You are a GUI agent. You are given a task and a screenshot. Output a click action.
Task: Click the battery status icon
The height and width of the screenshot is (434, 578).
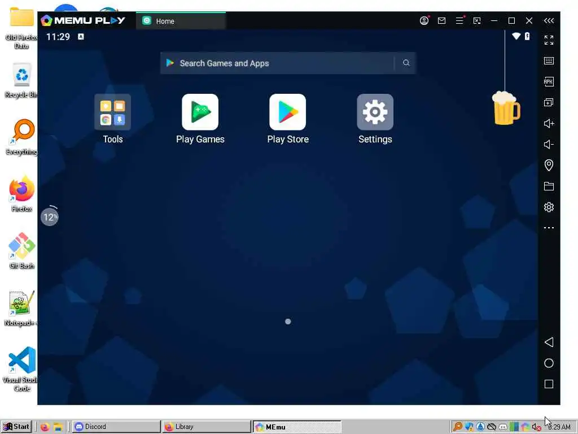coord(528,36)
